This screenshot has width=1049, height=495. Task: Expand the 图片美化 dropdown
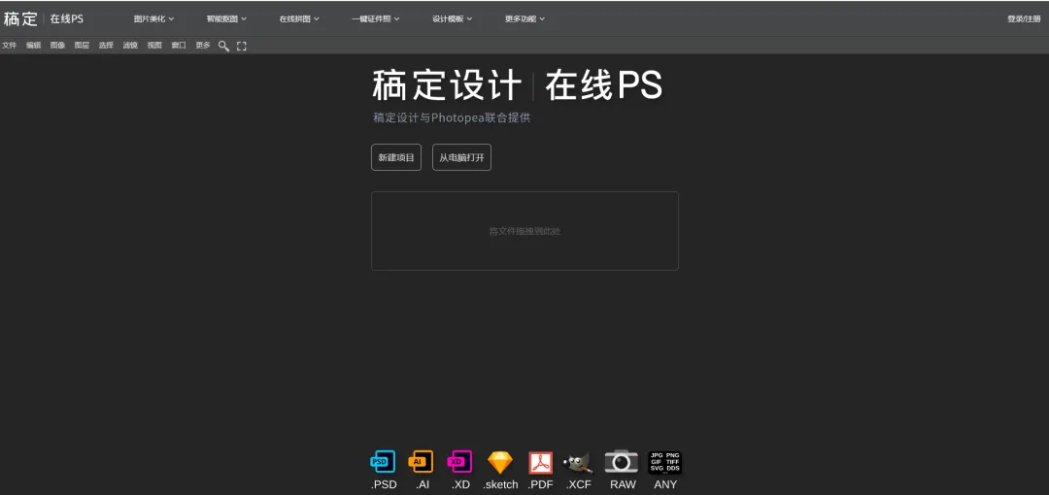click(x=153, y=18)
